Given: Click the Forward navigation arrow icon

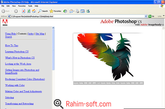Looking at the screenshot, I should [16, 11].
